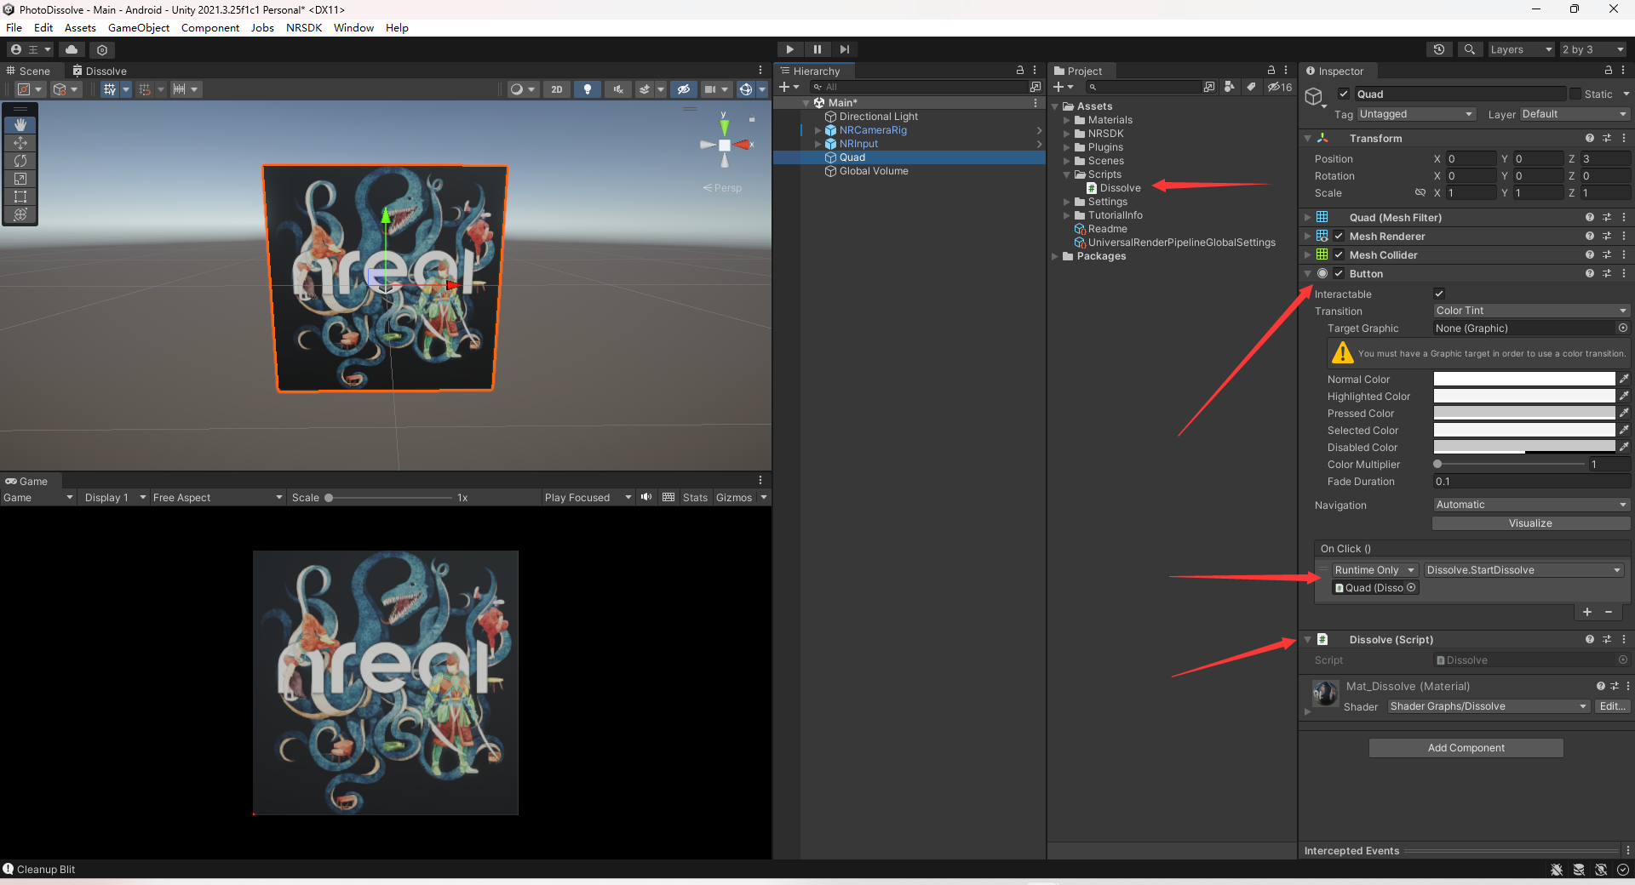Toggle the Interactable checkbox
Screen dimensions: 1635x885
click(x=1439, y=294)
